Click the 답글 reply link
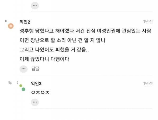The image size is (158, 120). pyautogui.click(x=35, y=69)
